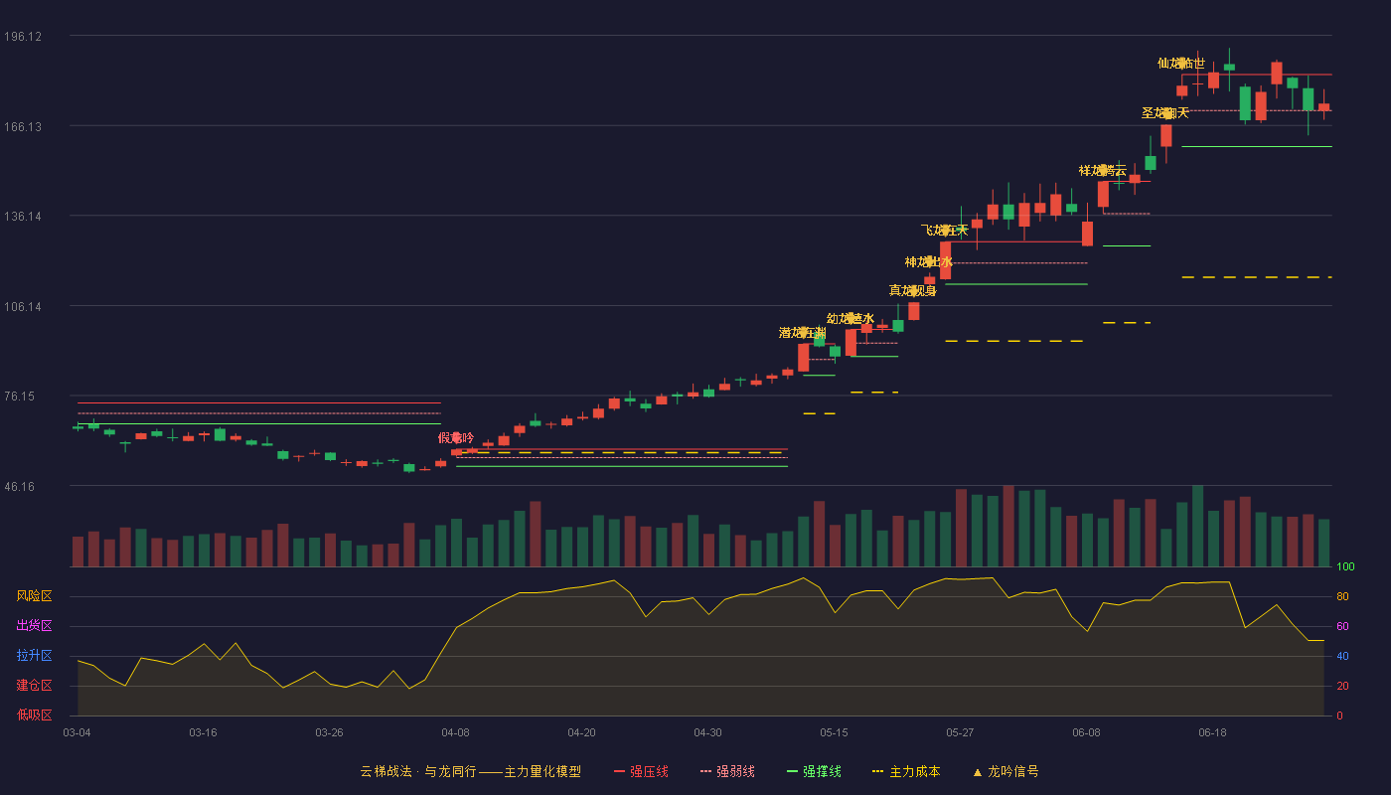Image resolution: width=1391 pixels, height=795 pixels.
Task: Click the 建仓区 zone label
Action: coord(35,686)
